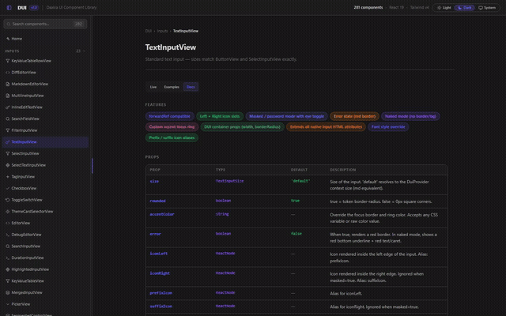Screen dimensions: 506x316
Task: Click the 'Font style override' tag
Action: point(388,126)
